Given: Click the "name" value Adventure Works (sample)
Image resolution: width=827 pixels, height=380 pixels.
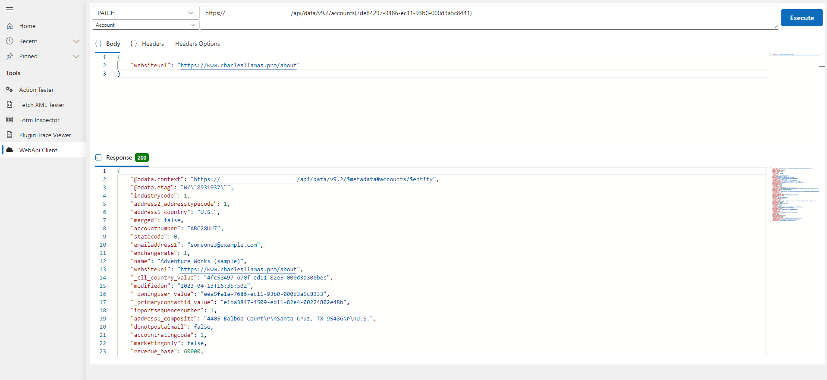Looking at the screenshot, I should tap(200, 261).
